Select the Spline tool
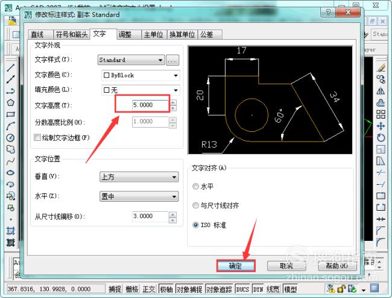 point(10,161)
